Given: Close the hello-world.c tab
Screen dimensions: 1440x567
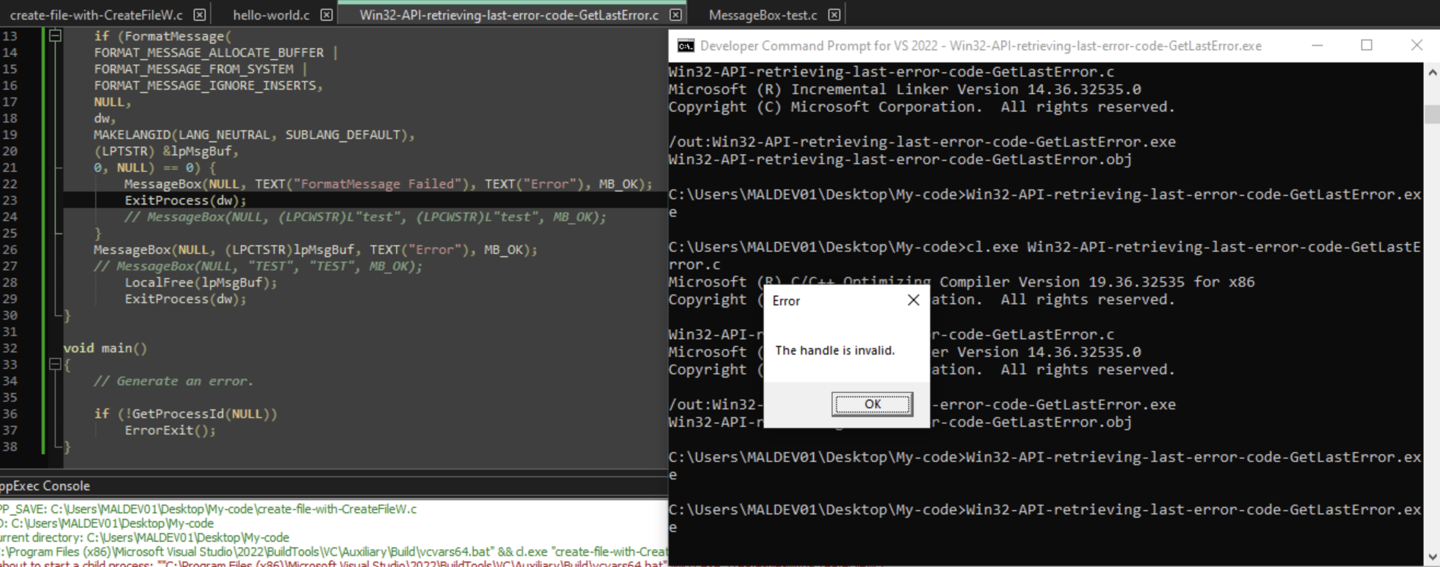Looking at the screenshot, I should pyautogui.click(x=327, y=15).
